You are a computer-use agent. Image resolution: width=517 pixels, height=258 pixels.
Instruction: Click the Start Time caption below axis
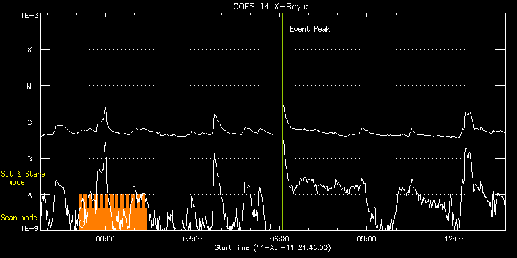(273, 247)
